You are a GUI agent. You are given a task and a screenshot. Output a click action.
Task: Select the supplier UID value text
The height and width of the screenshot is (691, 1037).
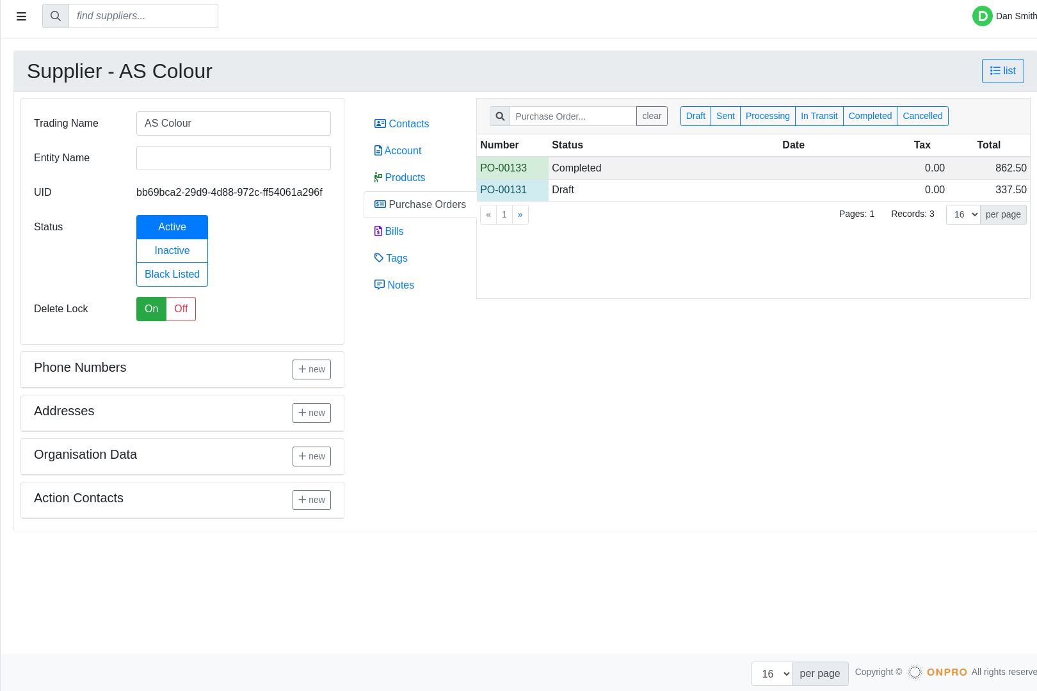pos(229,193)
